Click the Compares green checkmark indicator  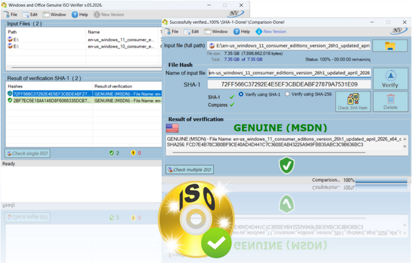point(232,104)
